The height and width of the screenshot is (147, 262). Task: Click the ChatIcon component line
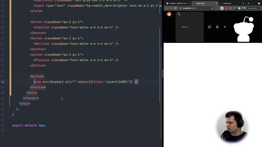point(76,27)
